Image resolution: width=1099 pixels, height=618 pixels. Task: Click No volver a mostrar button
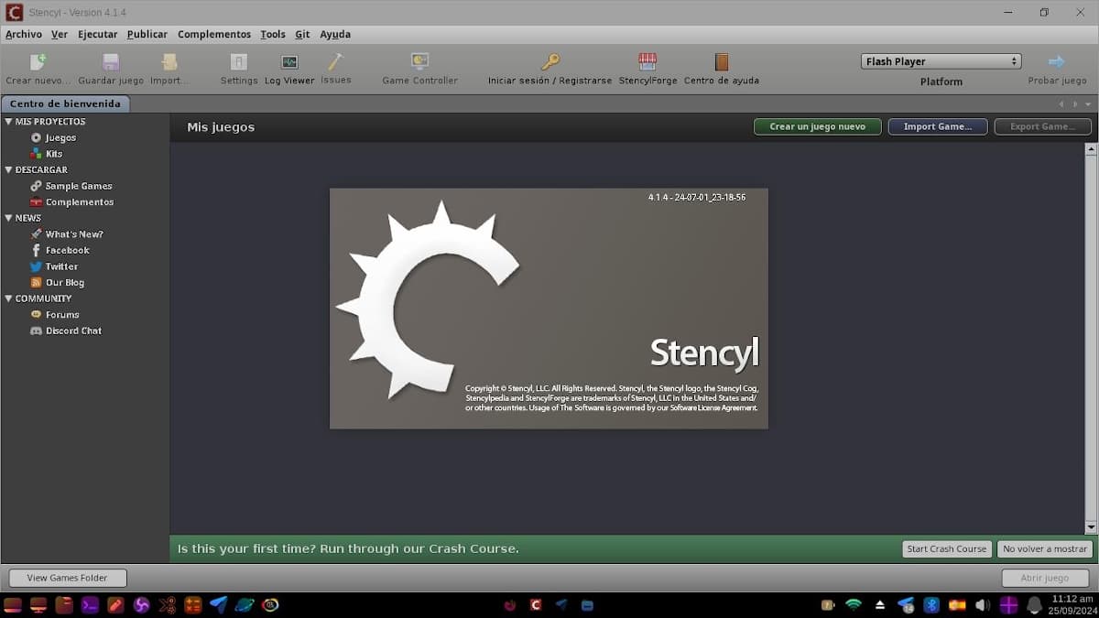point(1045,549)
